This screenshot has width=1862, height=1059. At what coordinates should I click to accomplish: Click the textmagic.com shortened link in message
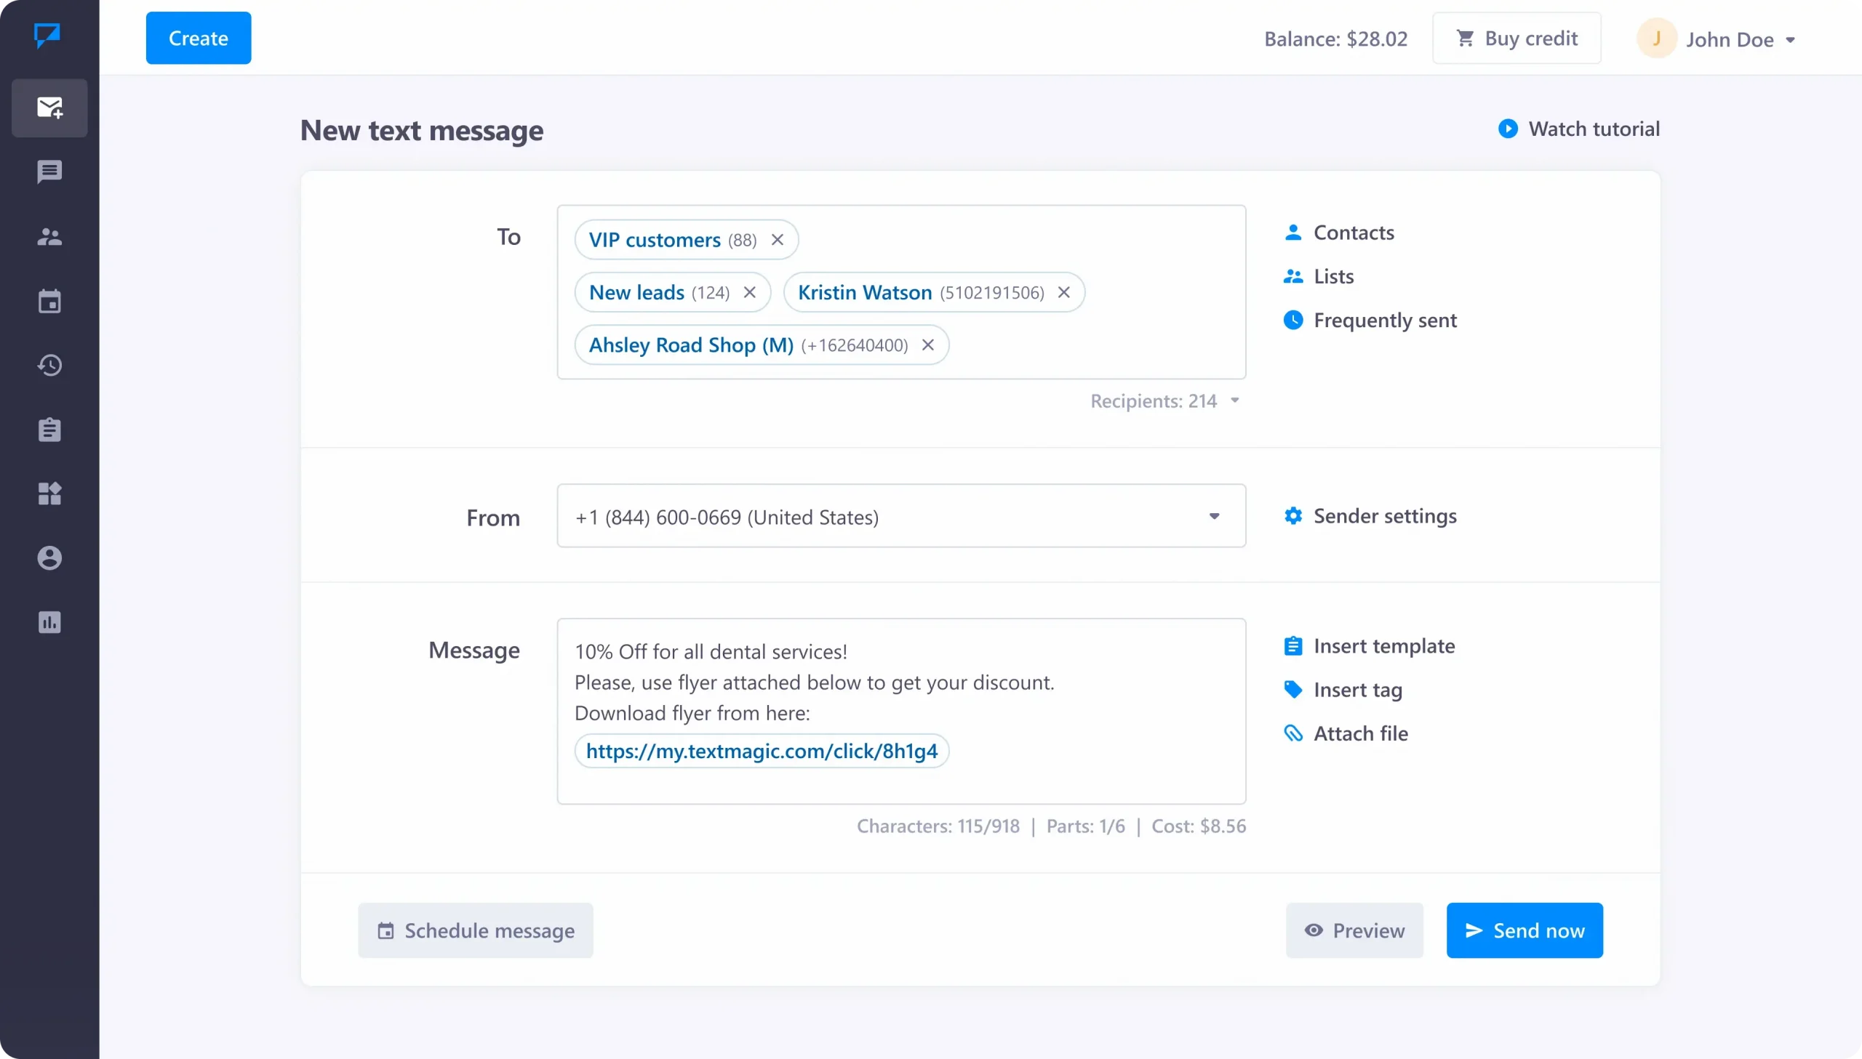tap(762, 751)
